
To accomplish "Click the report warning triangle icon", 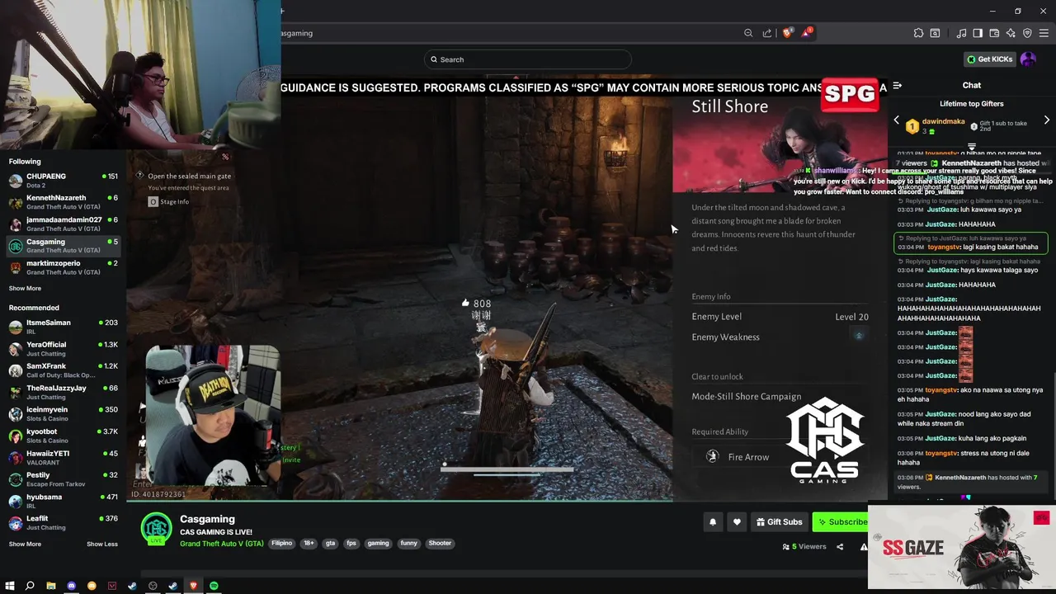I will (863, 546).
